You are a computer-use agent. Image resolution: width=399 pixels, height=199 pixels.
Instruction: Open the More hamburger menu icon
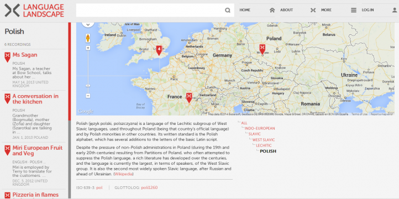click(x=354, y=10)
